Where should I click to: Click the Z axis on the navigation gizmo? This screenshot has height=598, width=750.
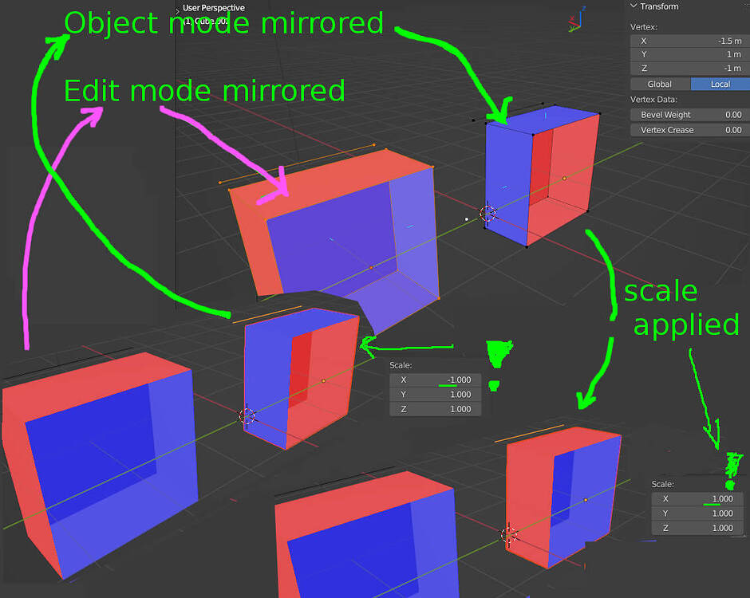coord(584,8)
